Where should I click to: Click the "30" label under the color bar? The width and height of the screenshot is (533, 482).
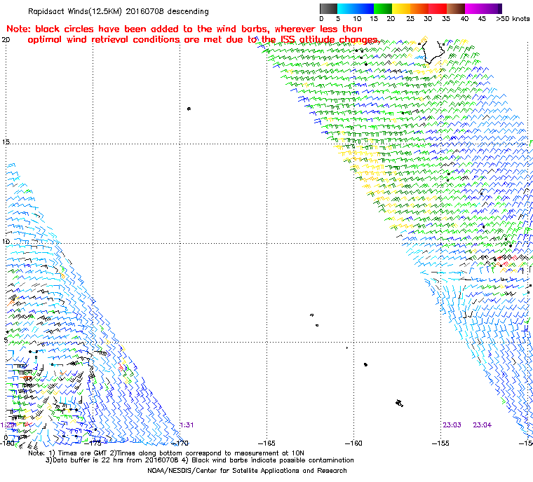[x=428, y=19]
